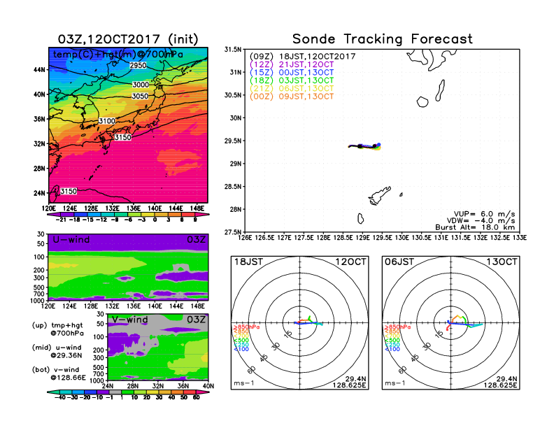Click the '44N' label on temperature map
The height and width of the screenshot is (428, 554).
[39, 69]
